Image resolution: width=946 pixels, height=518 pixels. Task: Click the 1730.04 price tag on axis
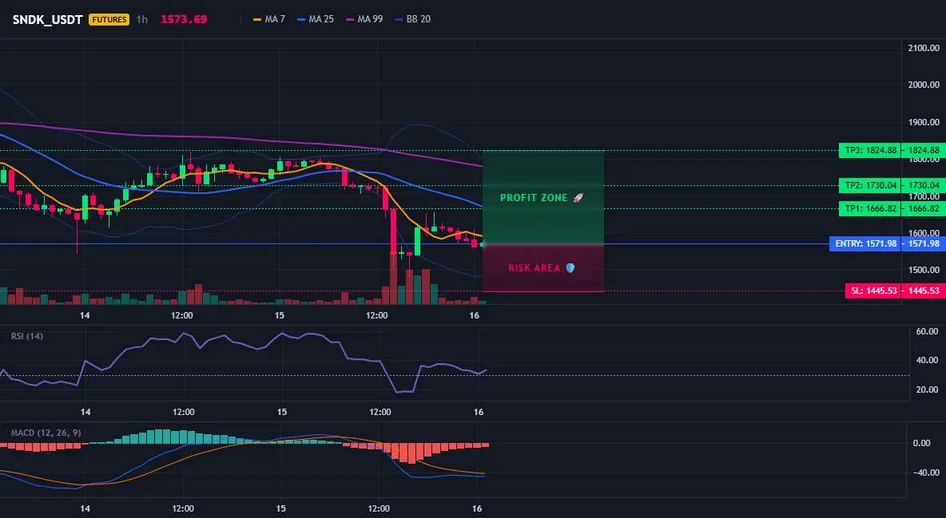tap(924, 185)
